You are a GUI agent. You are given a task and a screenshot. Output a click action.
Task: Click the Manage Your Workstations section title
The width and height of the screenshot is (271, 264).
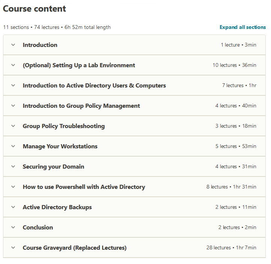60,146
